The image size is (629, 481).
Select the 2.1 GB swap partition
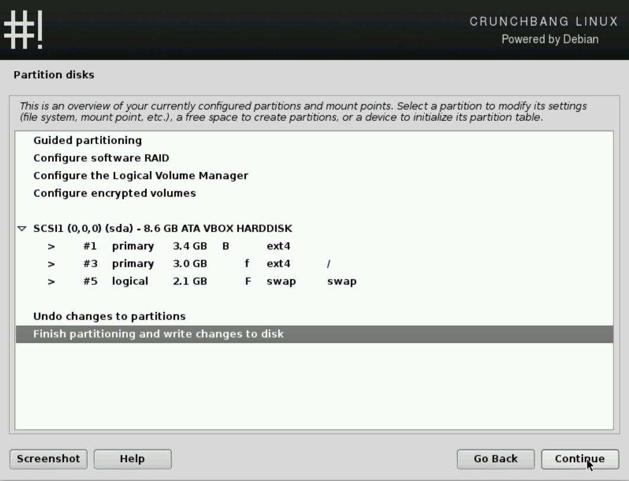click(178, 281)
